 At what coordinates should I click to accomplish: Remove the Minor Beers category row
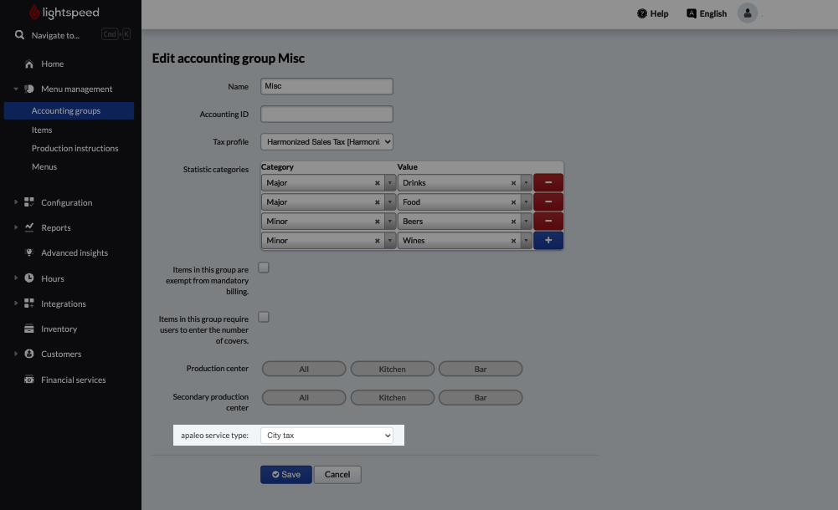pyautogui.click(x=548, y=221)
